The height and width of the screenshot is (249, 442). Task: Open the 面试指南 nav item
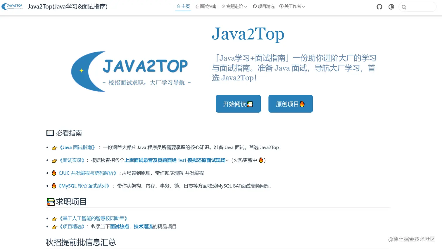[206, 6]
